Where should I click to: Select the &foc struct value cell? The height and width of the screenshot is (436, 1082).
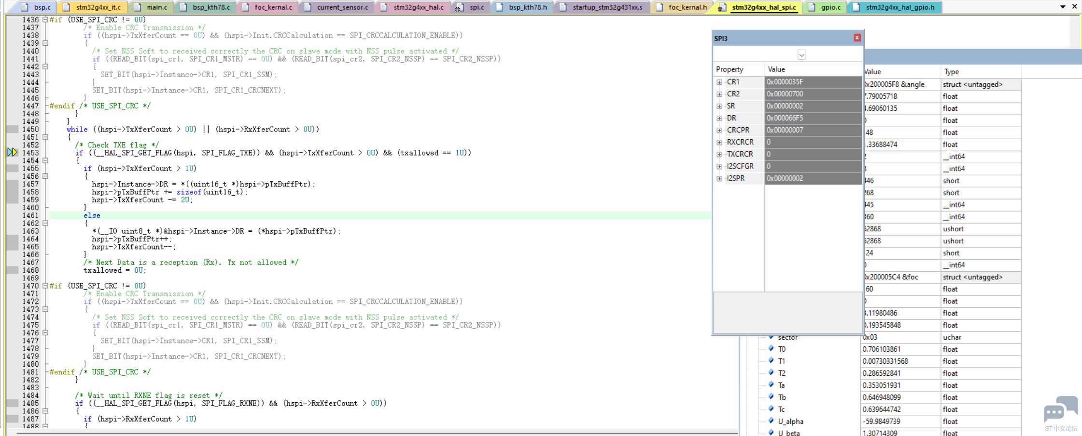pyautogui.click(x=902, y=277)
